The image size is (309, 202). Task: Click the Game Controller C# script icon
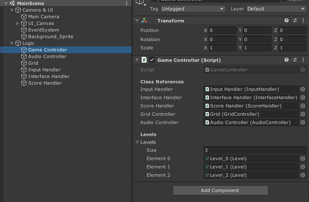pos(144,60)
